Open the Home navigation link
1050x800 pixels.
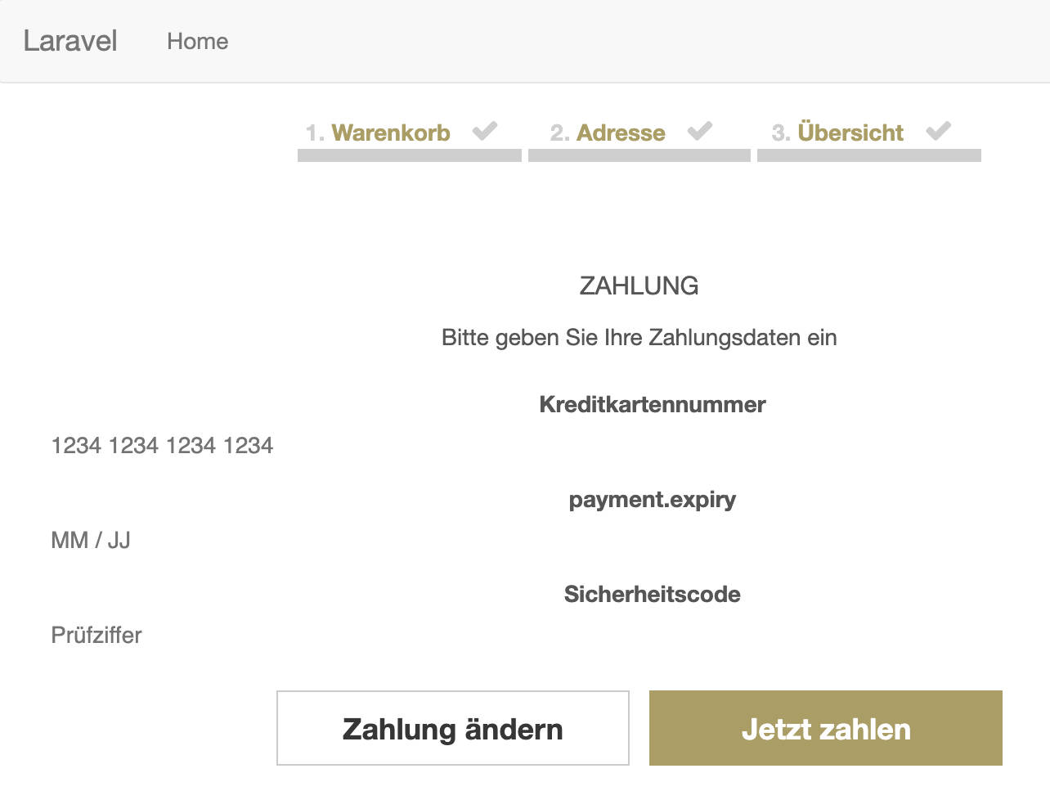click(x=198, y=41)
